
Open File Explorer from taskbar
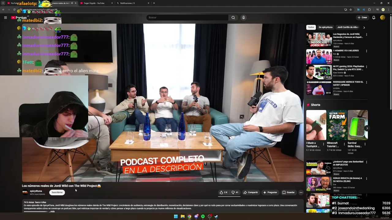pos(183,216)
